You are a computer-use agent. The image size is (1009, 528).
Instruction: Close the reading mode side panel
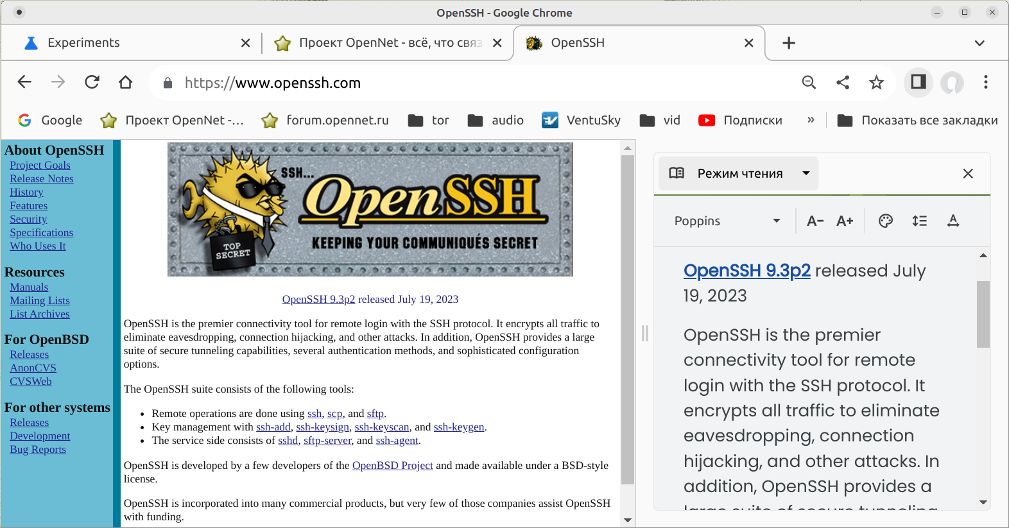(x=968, y=173)
